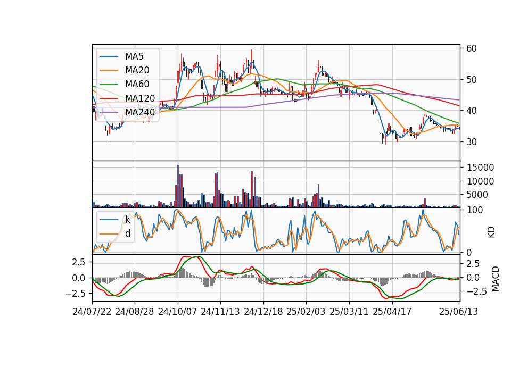The width and height of the screenshot is (511, 367).
Task: Click the 25/06/13 date axis label
Action: click(458, 312)
